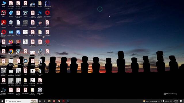Viewport: 184px width, 103px height.
Task: Open the mydata folder on desktop
Action: pyautogui.click(x=40, y=4)
